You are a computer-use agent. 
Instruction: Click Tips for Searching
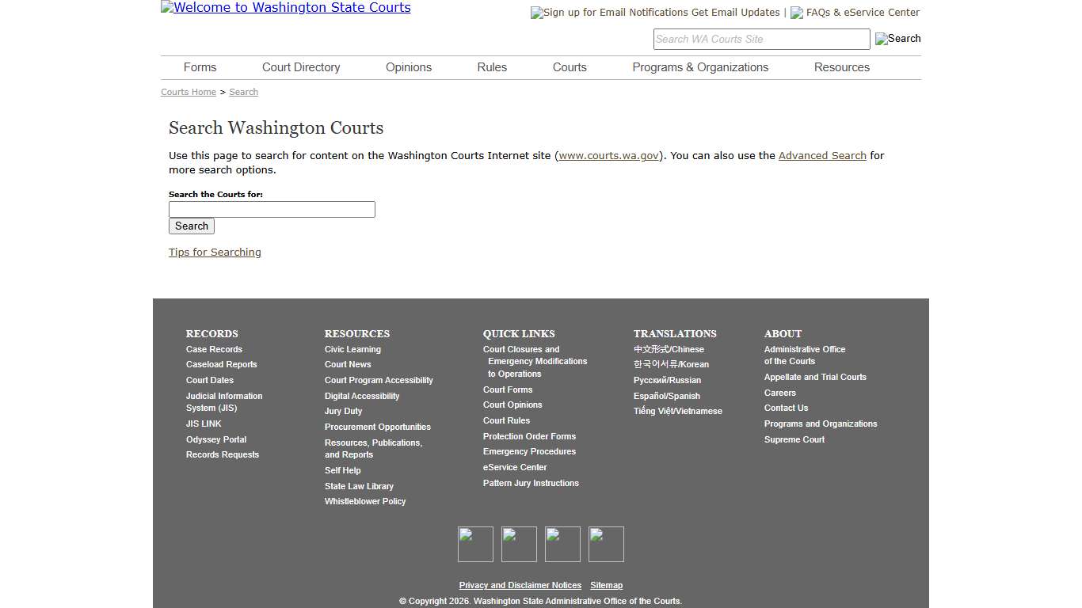[x=215, y=252]
